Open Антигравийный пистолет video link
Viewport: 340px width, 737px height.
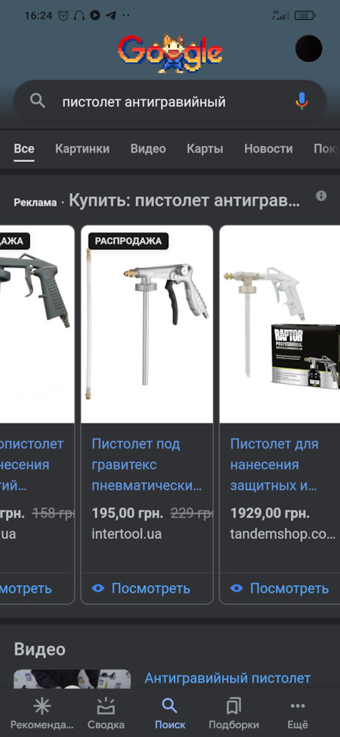coord(227,678)
